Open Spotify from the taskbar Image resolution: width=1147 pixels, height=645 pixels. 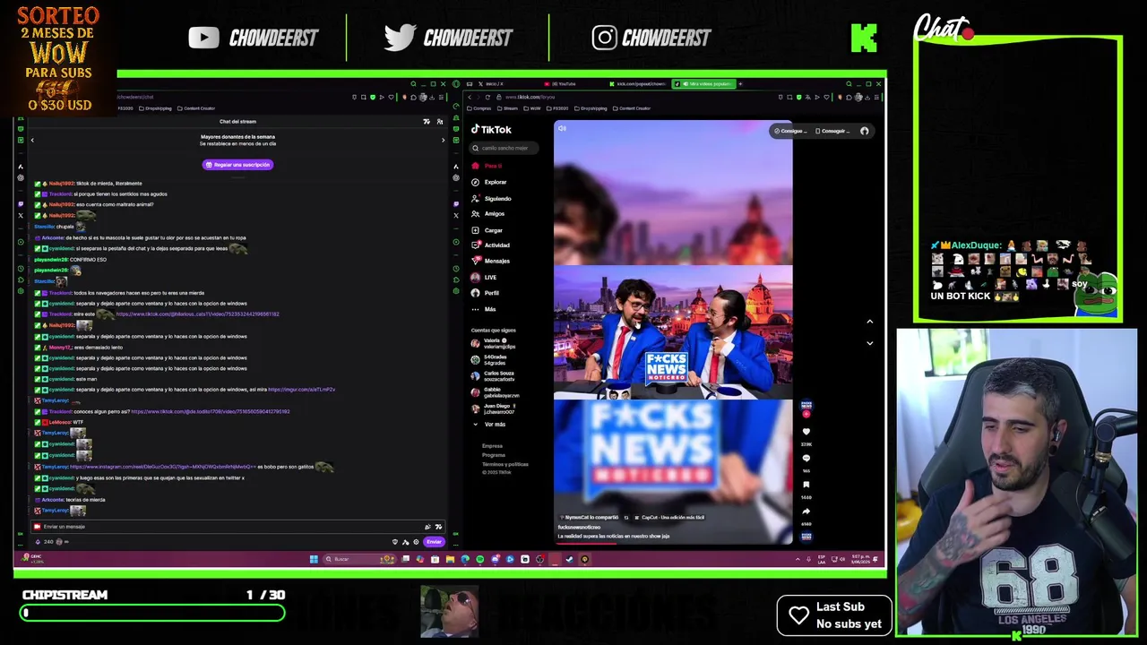click(x=479, y=559)
